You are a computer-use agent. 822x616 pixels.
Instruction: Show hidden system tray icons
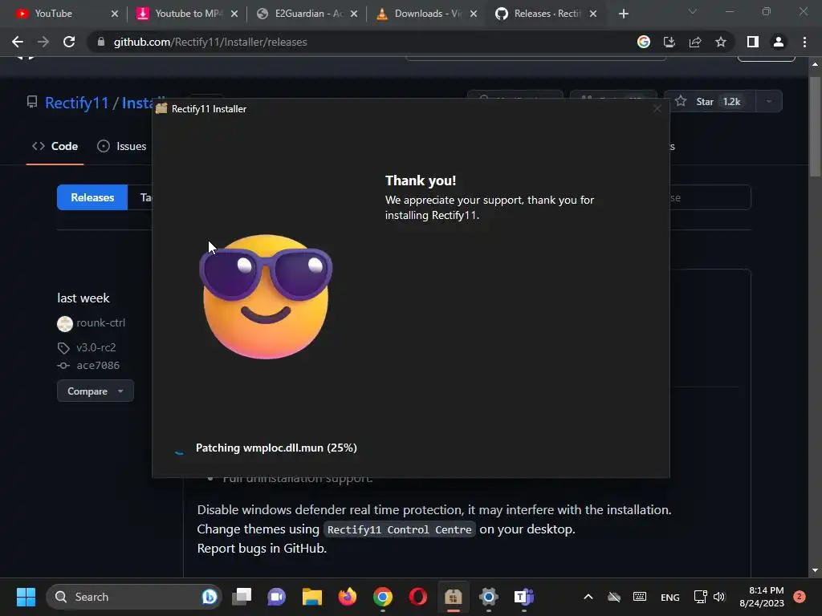[588, 597]
